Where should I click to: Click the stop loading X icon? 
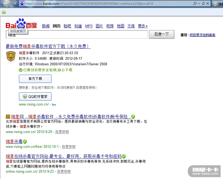point(208,3)
